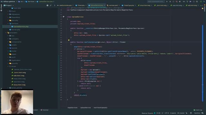Click the UTF-8 encoding widget in status bar
The width and height of the screenshot is (206, 115).
[x=166, y=113]
